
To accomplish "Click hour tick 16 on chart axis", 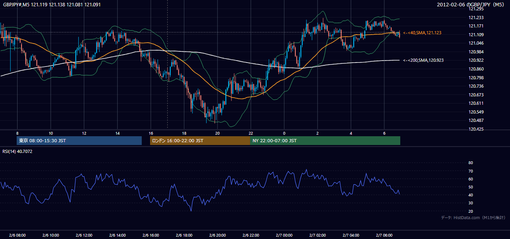I will (x=150, y=133).
